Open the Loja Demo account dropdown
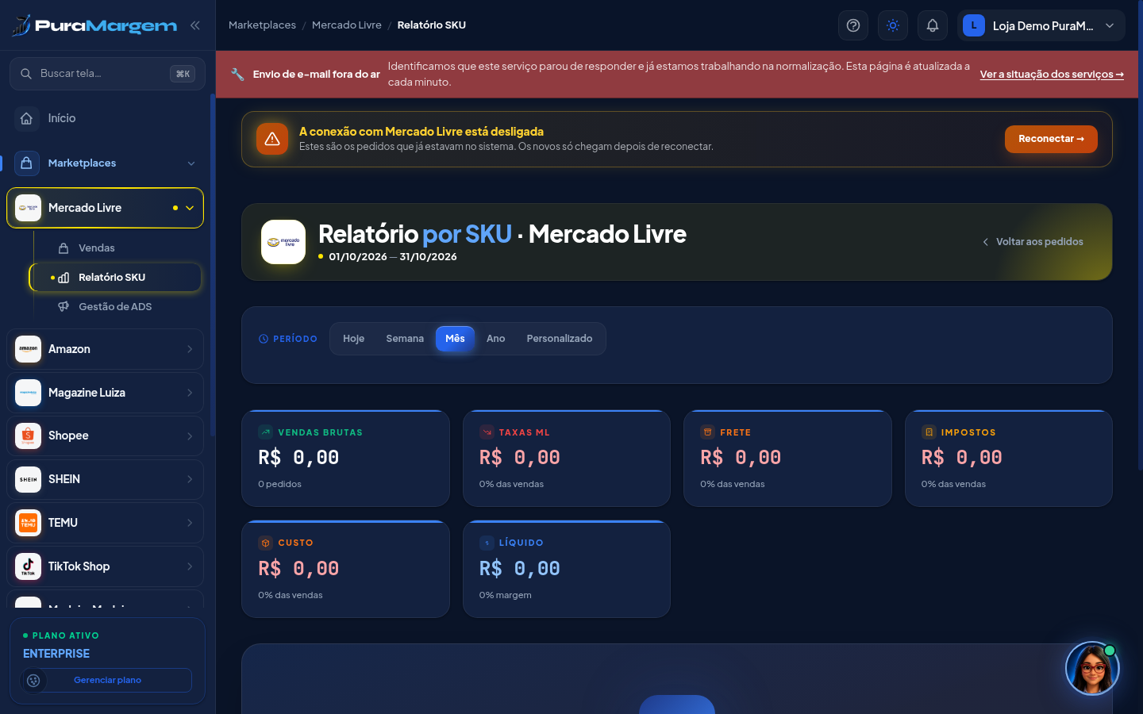 (1041, 25)
